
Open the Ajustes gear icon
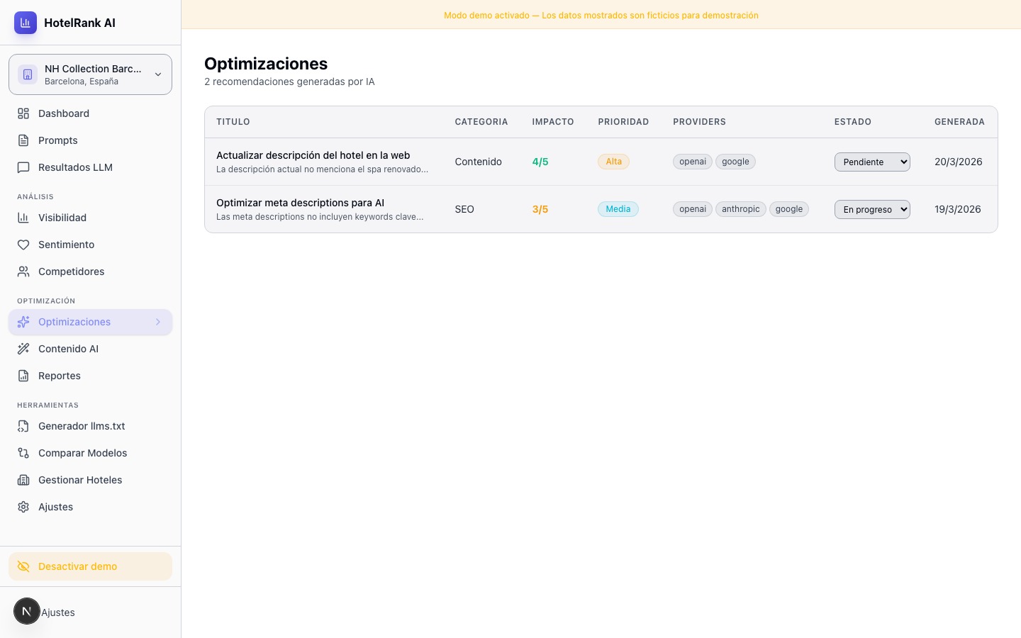click(x=23, y=507)
